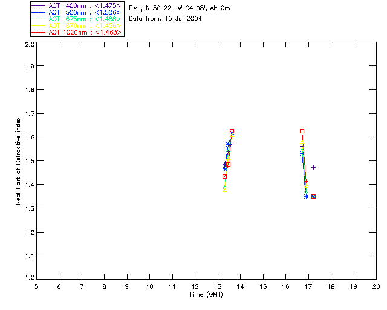Viewport: 387px width, 310px height.
Task: Click x-axis time label '14'
Action: point(241,286)
